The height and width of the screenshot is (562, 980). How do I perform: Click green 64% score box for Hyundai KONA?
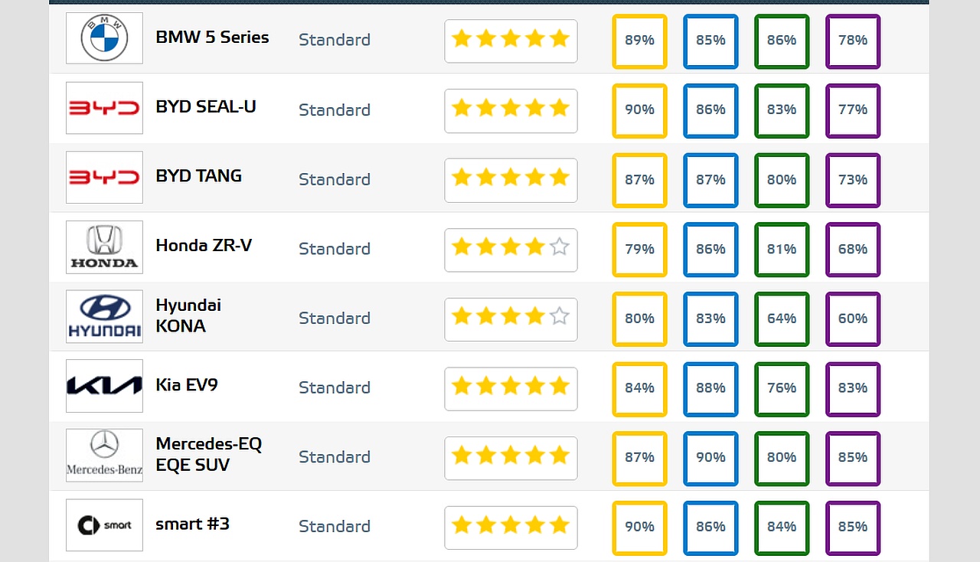(782, 319)
